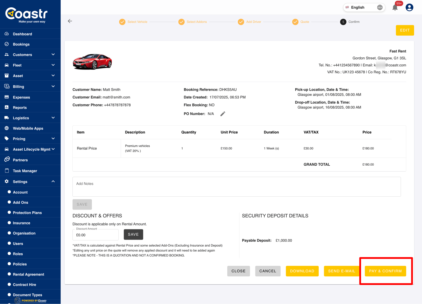This screenshot has height=304, width=422.
Task: Click the globe language icon
Action: pyautogui.click(x=380, y=7)
